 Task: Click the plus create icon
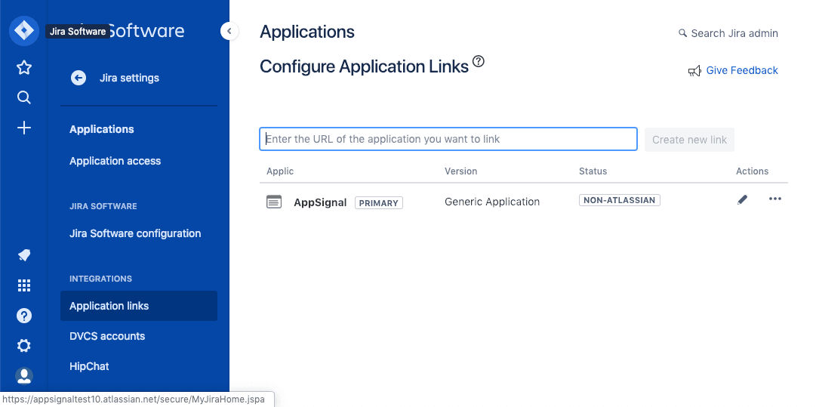tap(24, 128)
